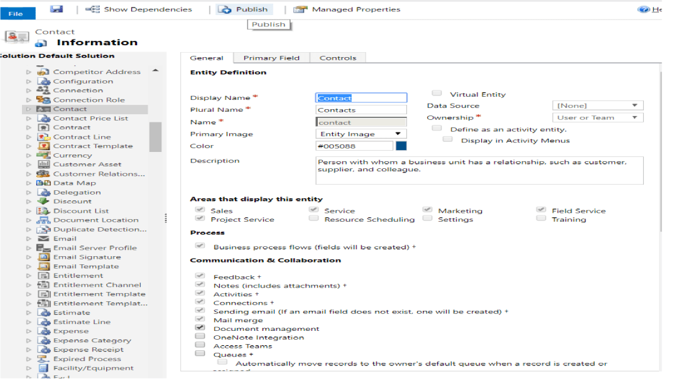Enable the Virtual Entity checkbox
691x388 pixels.
(x=437, y=94)
